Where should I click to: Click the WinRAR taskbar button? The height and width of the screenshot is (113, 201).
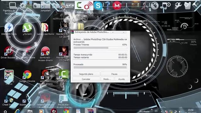(90, 111)
